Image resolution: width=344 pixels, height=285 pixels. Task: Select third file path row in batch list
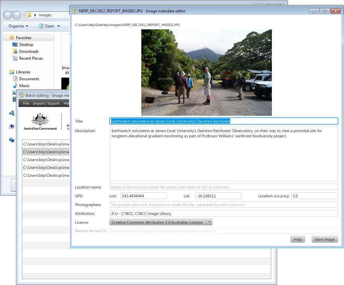point(46,160)
